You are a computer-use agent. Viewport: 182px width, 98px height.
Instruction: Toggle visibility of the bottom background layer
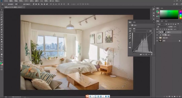pos(157,41)
